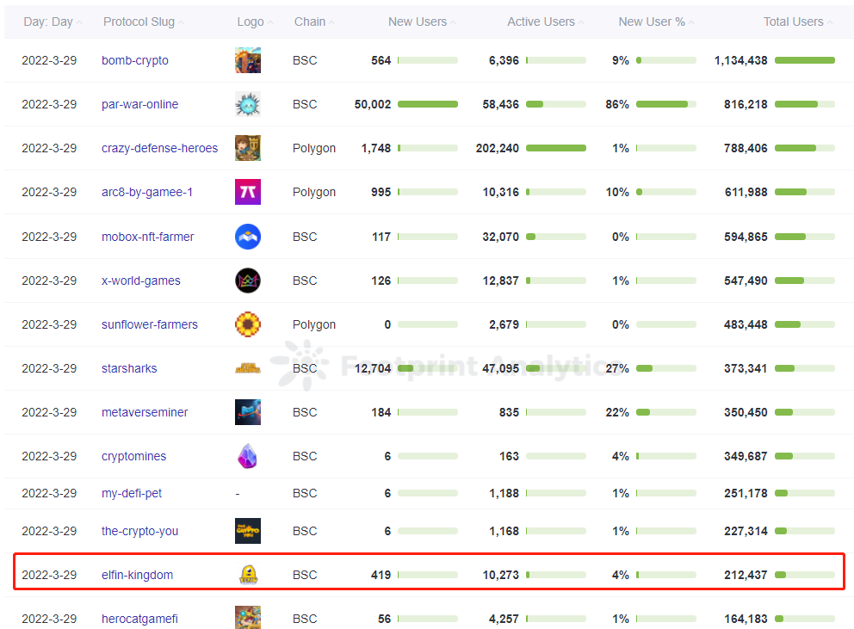Sort by the Logo column header

pyautogui.click(x=256, y=22)
